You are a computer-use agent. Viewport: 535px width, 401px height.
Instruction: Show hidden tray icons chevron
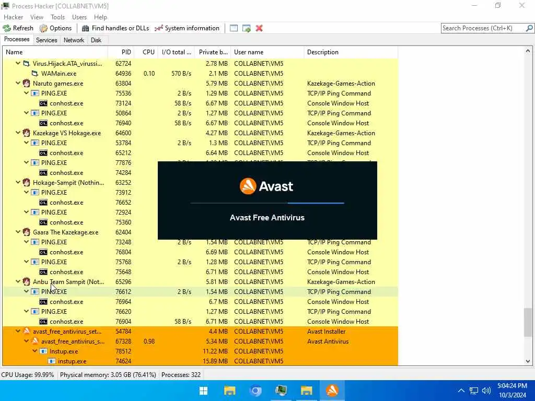pyautogui.click(x=461, y=391)
